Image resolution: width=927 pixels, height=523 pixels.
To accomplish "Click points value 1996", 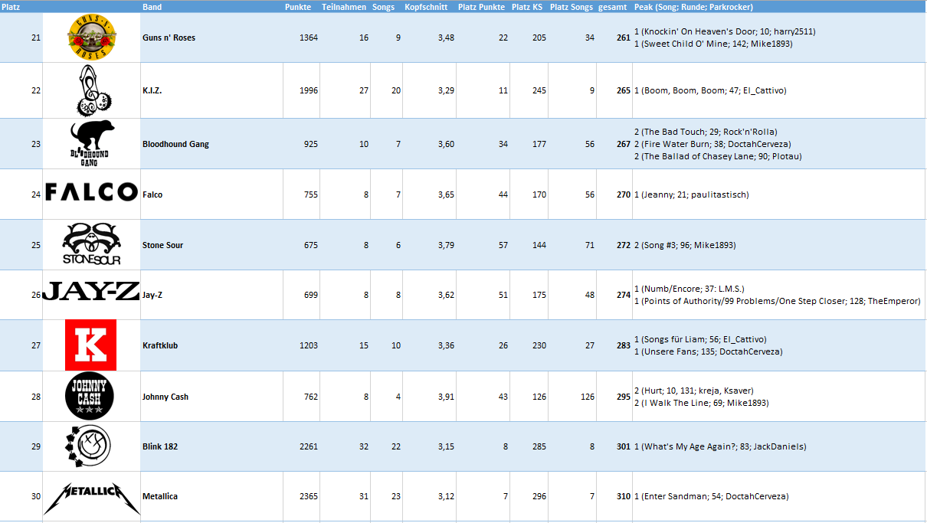I will [x=309, y=90].
